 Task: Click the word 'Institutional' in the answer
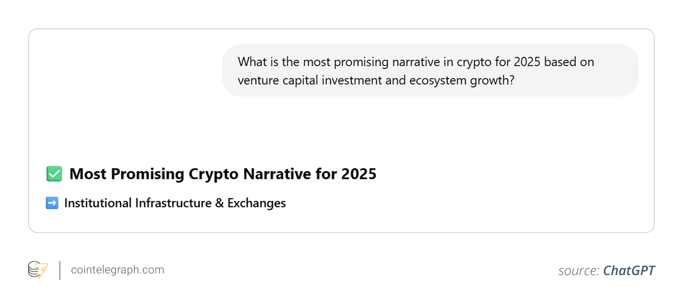click(x=98, y=203)
